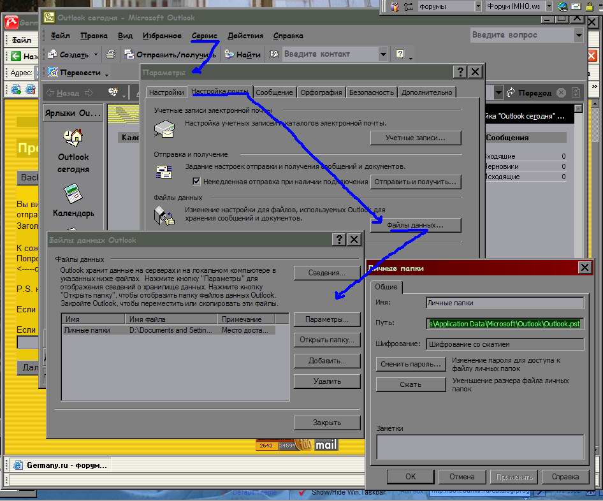The image size is (603, 501).
Task: Select the Общие tab in Личные папки
Action: point(386,287)
